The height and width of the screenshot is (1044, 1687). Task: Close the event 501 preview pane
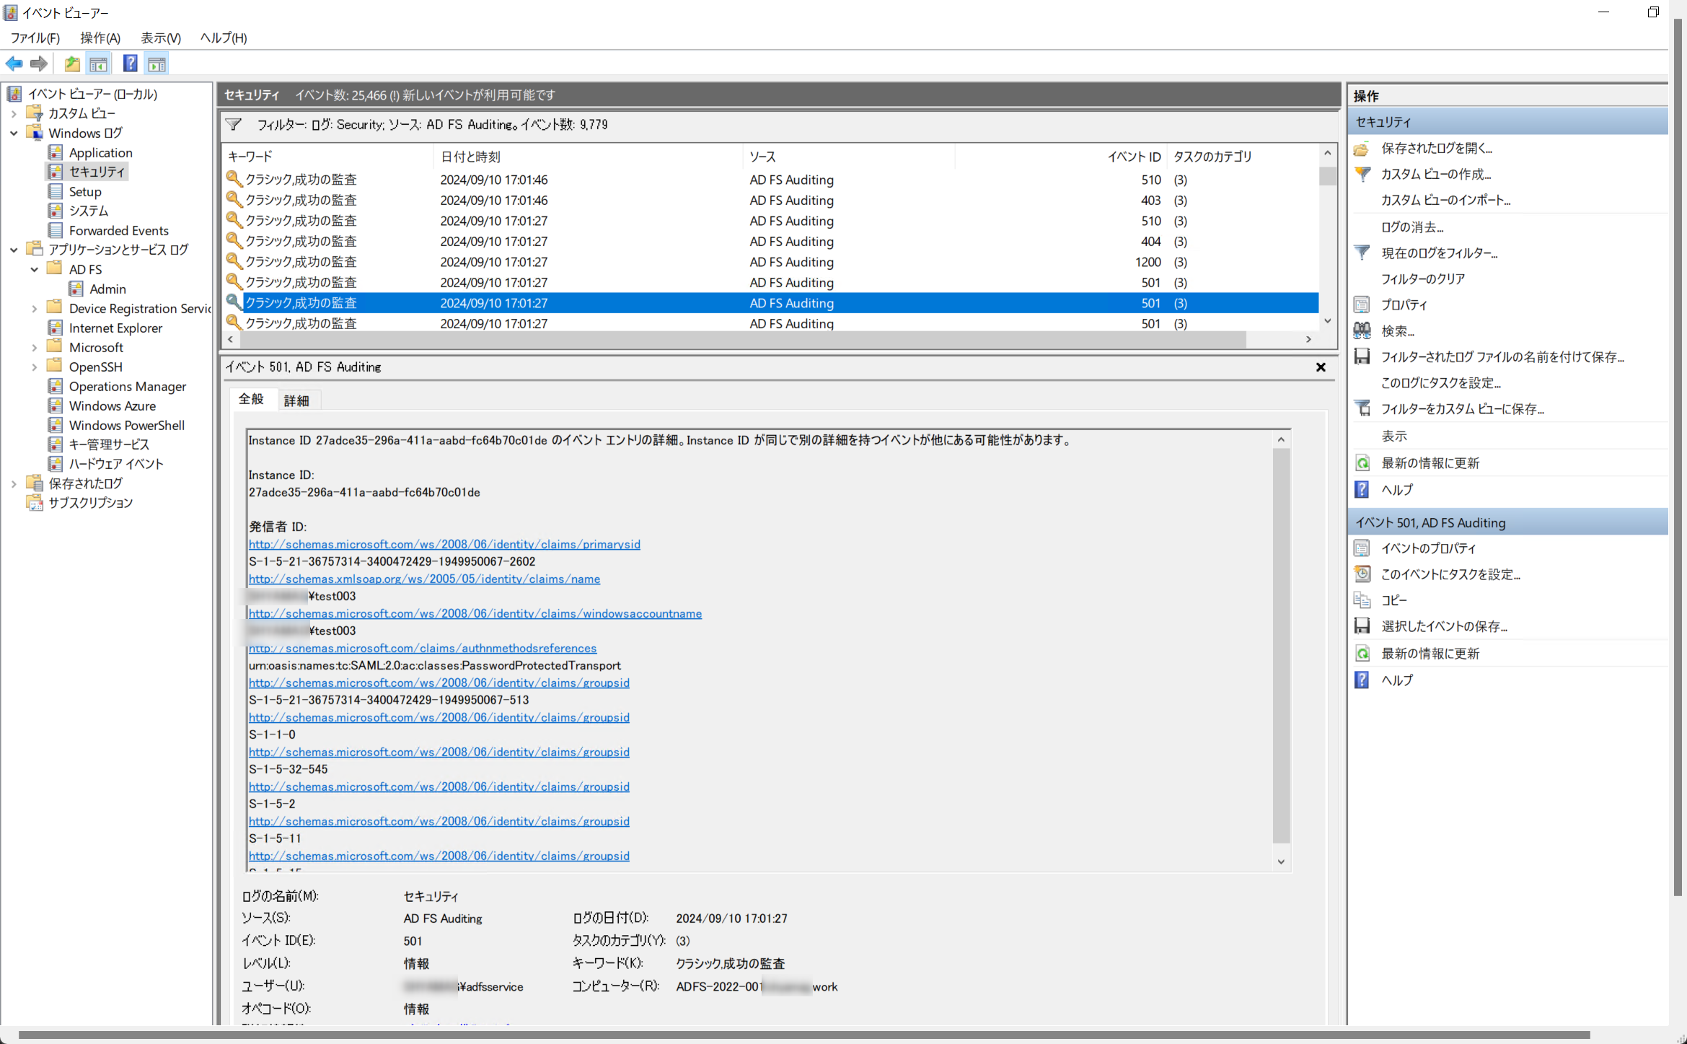(x=1320, y=367)
